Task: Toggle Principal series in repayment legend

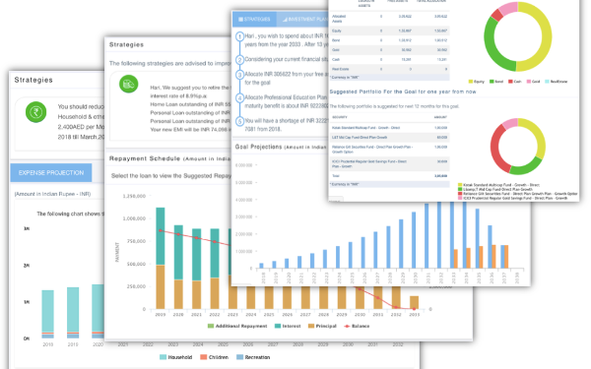Action: (322, 326)
